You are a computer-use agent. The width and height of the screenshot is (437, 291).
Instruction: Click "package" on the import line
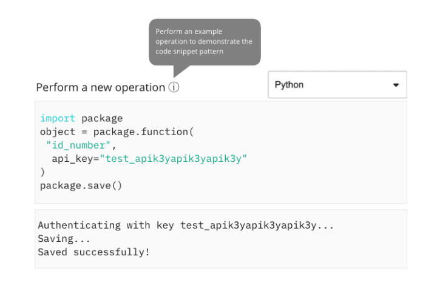pyautogui.click(x=102, y=118)
